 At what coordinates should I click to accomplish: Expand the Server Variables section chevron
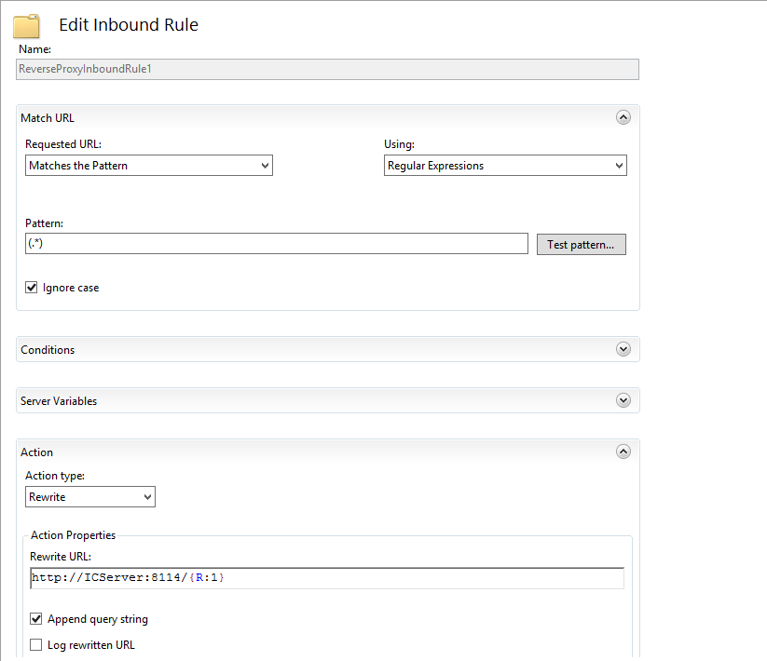click(x=623, y=400)
